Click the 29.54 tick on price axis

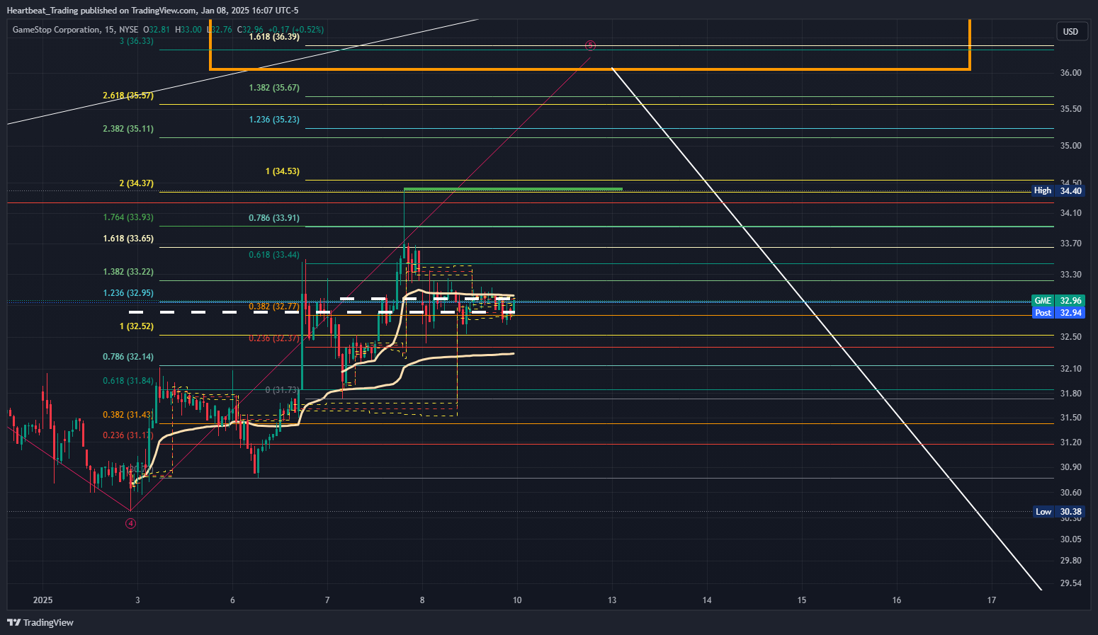click(1070, 583)
